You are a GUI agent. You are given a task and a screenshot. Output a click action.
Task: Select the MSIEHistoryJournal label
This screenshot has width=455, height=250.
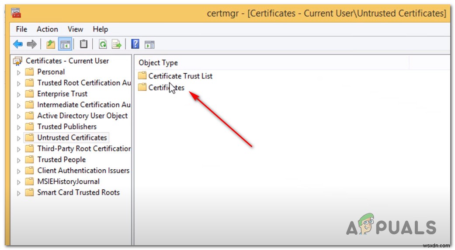coord(69,182)
